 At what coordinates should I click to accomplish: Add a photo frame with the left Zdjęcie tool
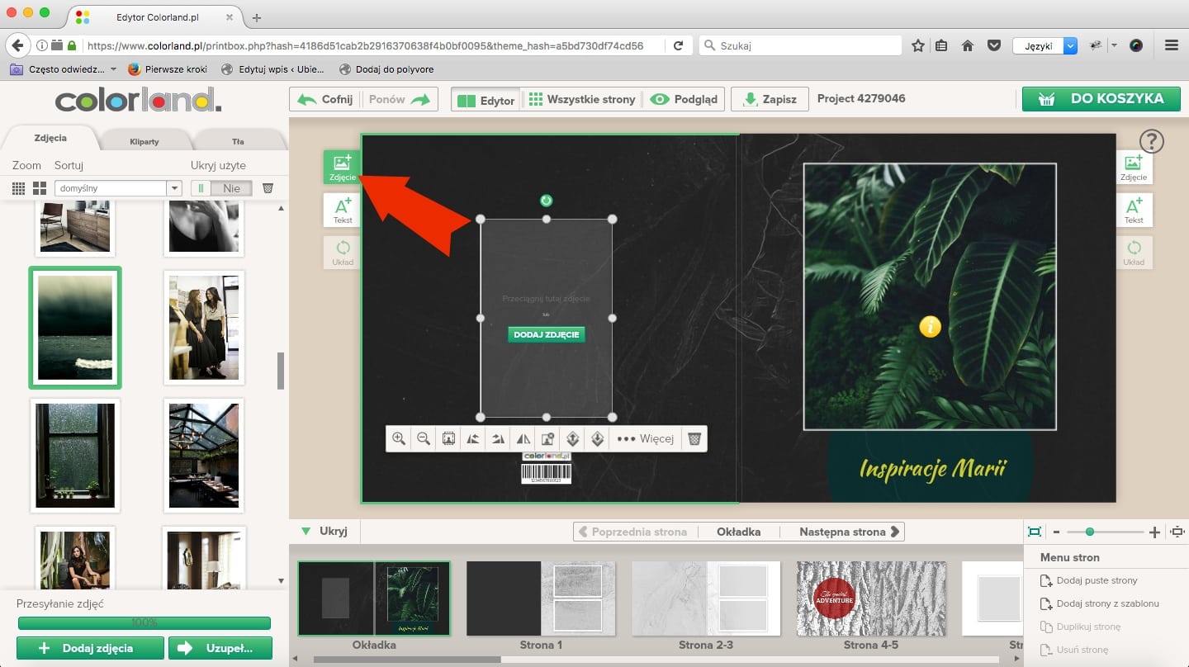[343, 167]
